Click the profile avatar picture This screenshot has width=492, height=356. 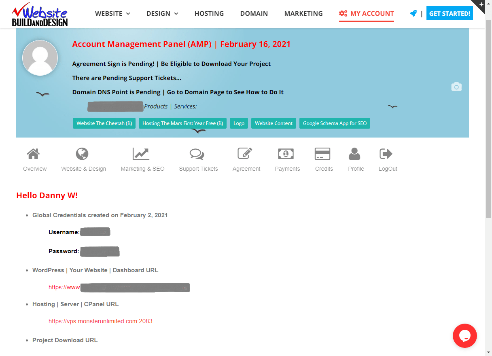pos(40,58)
